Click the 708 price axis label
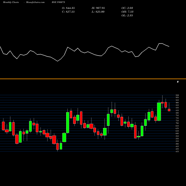 coord(177,123)
